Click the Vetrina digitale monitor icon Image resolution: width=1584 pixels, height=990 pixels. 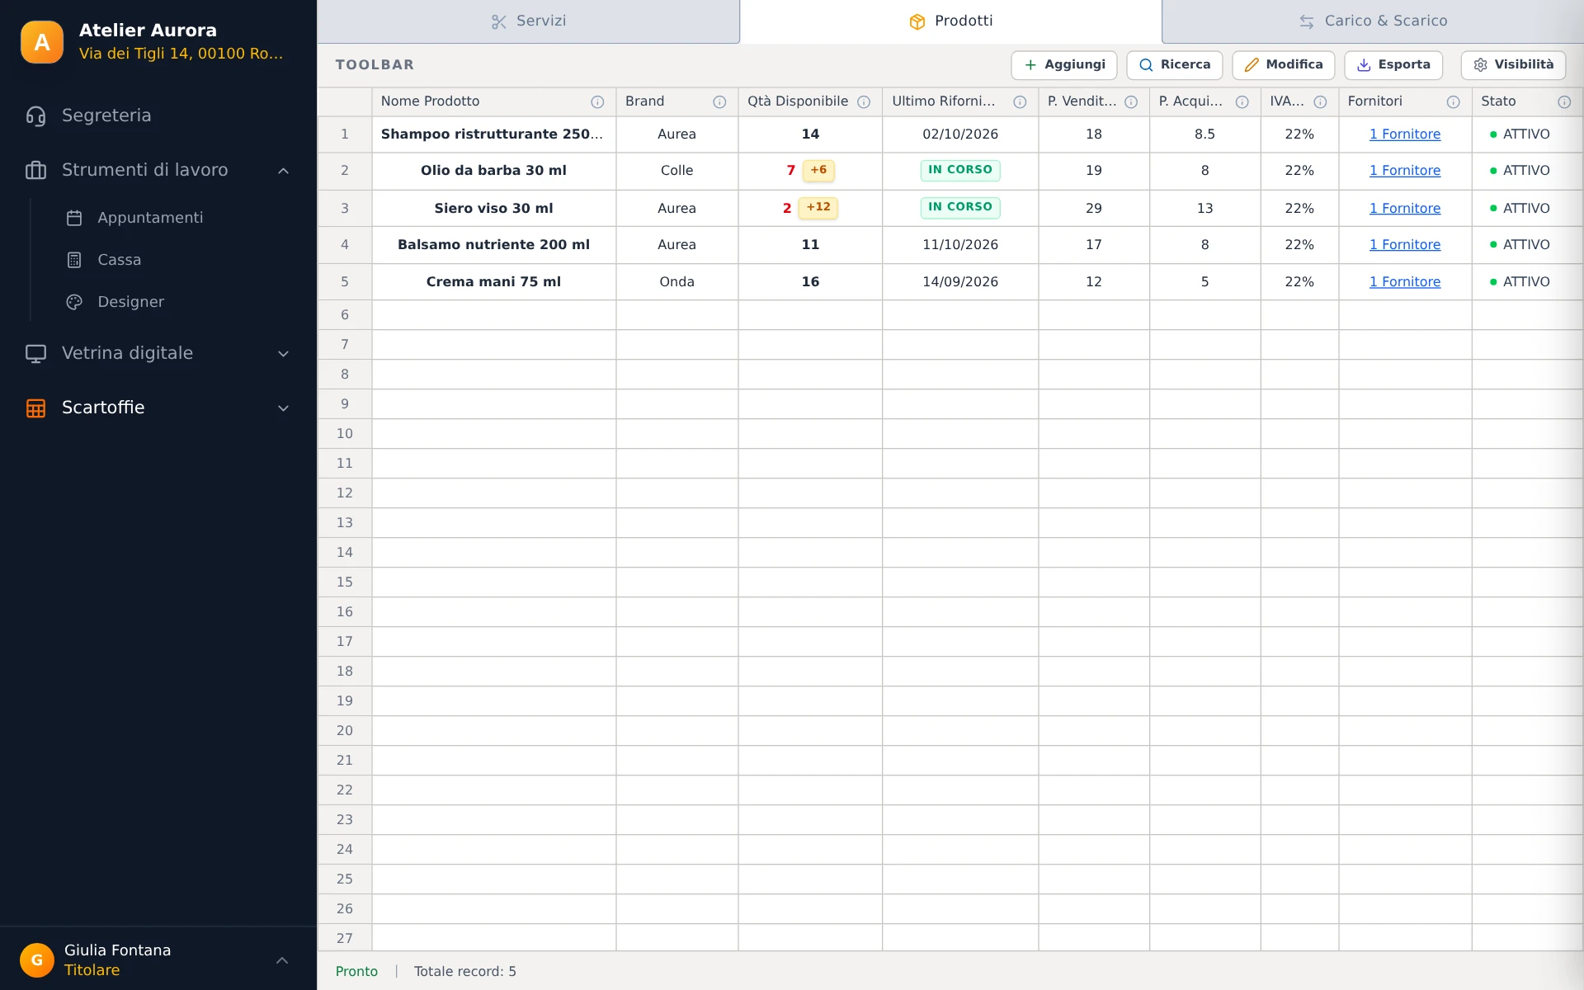click(35, 353)
